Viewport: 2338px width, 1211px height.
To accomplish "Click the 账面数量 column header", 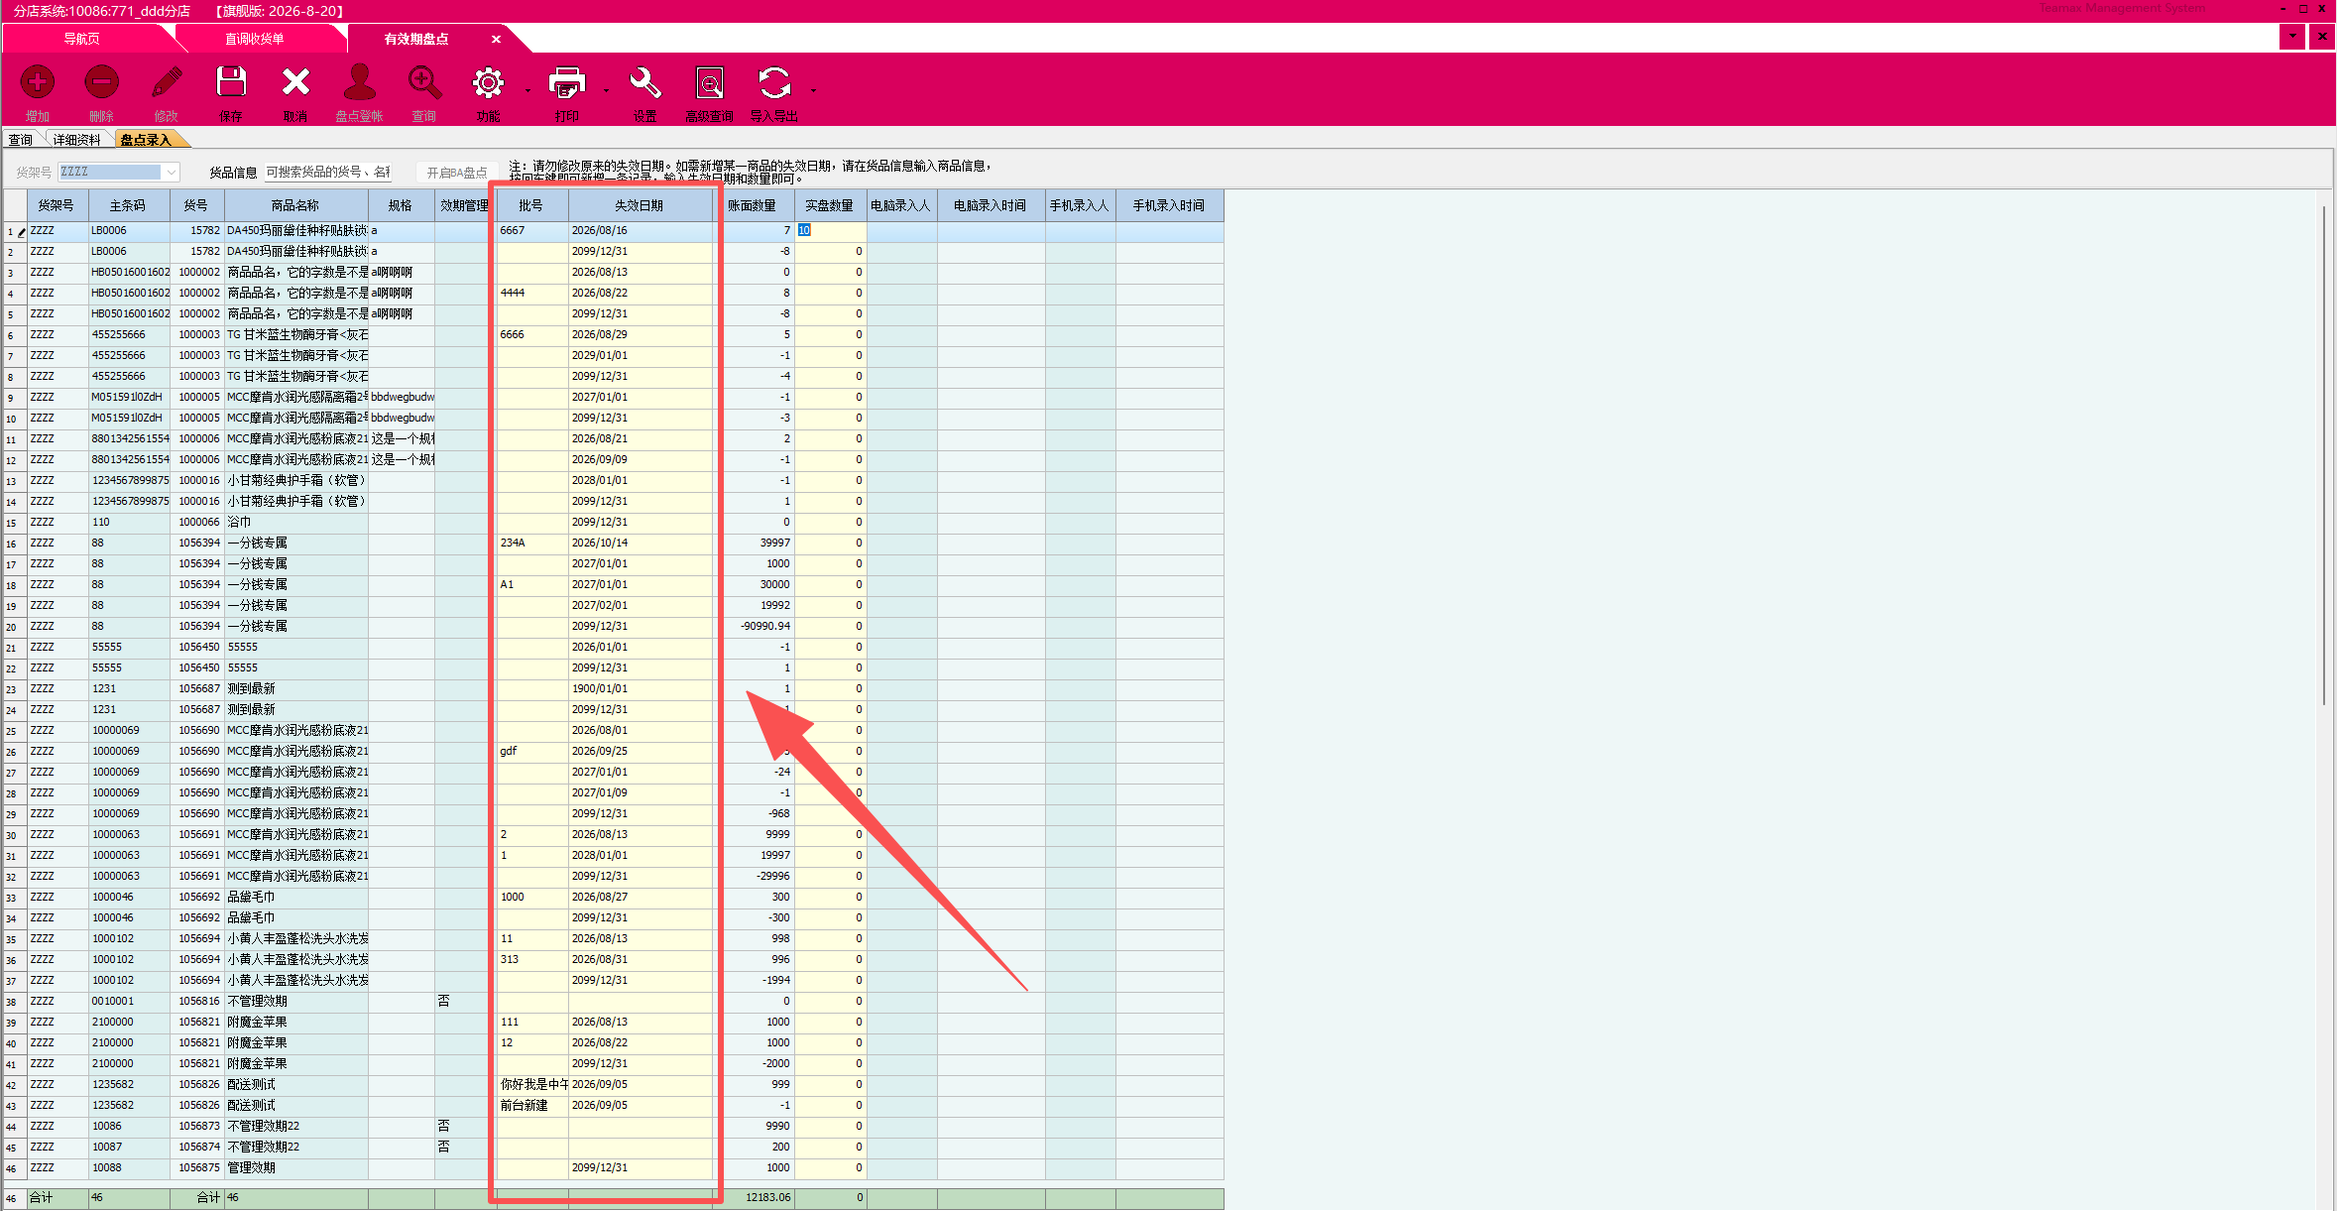I will [x=753, y=205].
